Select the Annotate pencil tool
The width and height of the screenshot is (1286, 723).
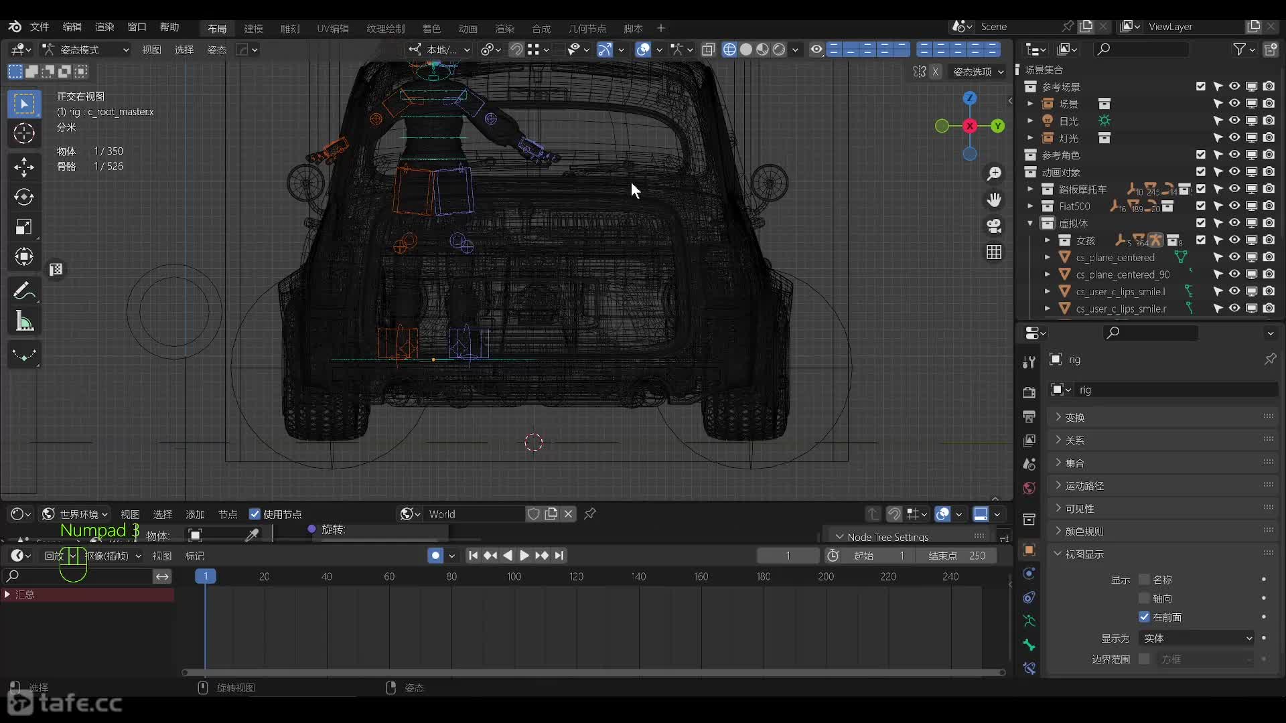coord(24,291)
